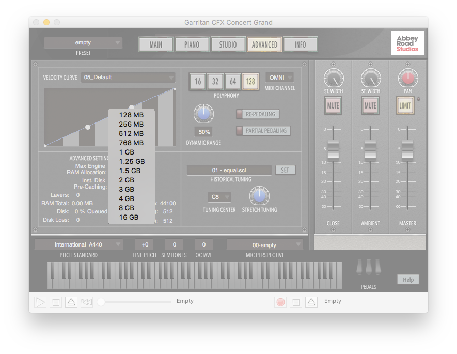Click the player Play button
The height and width of the screenshot is (354, 457).
[x=40, y=302]
